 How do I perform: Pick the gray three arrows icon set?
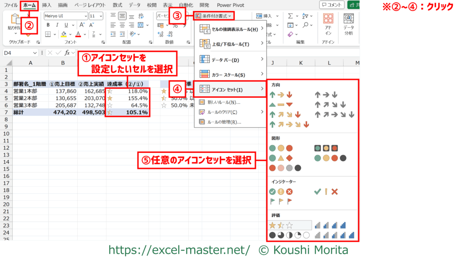click(x=326, y=95)
